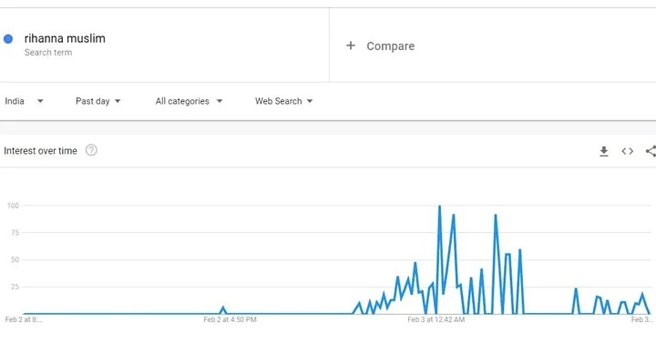This screenshot has width=656, height=343.
Task: Click the 50 gridline label
Action: pyautogui.click(x=15, y=260)
